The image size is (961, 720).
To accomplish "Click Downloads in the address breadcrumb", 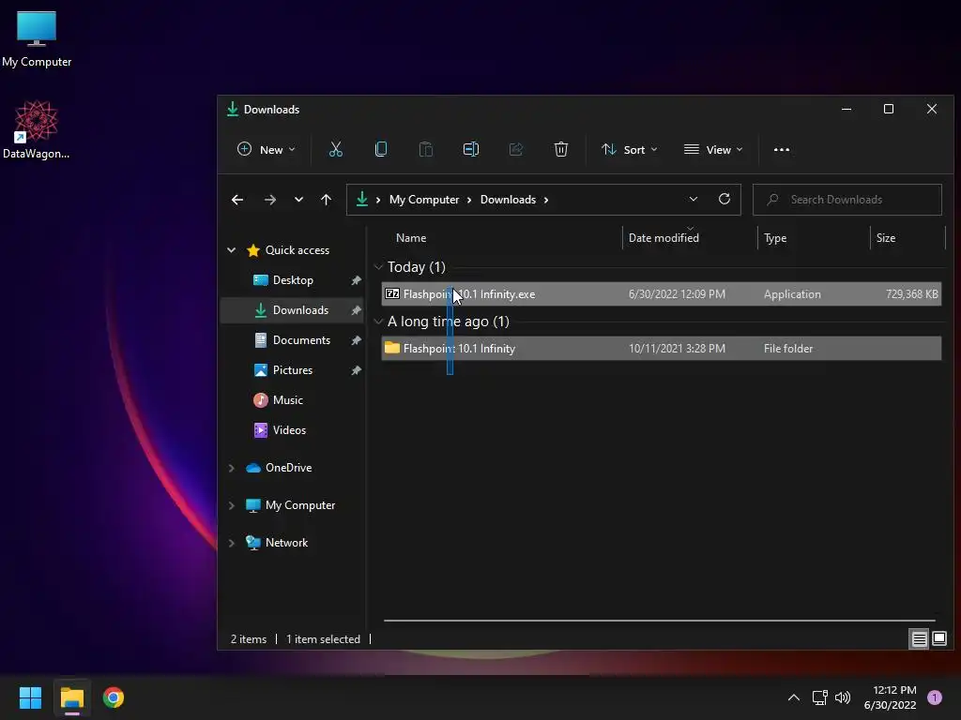I will tap(508, 200).
